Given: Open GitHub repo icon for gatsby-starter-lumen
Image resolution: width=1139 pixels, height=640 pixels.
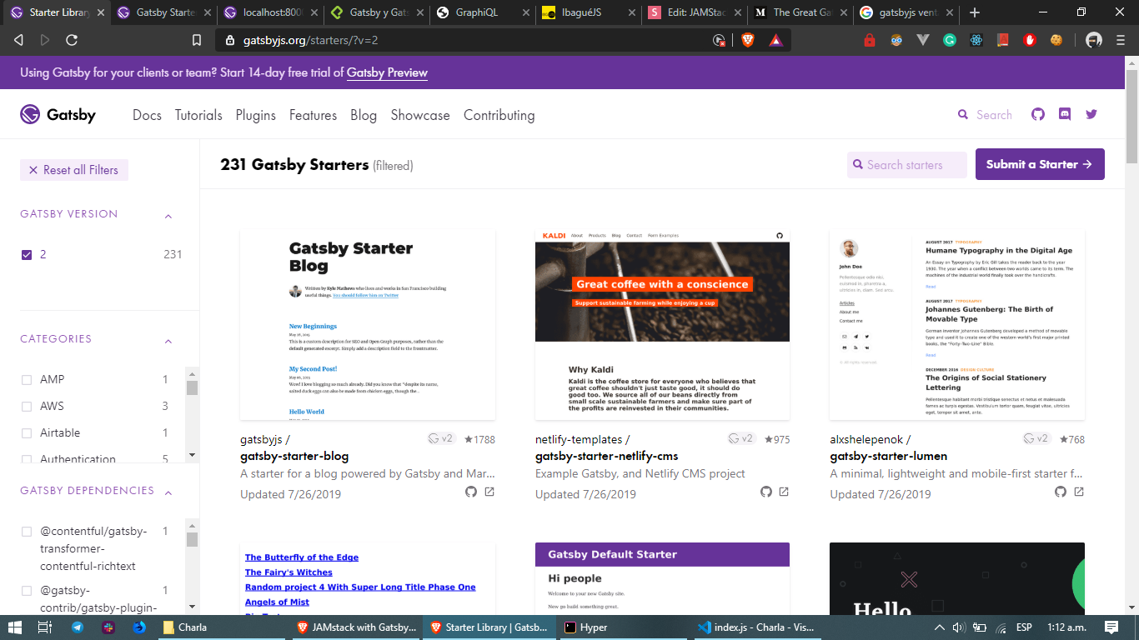Looking at the screenshot, I should (x=1061, y=492).
